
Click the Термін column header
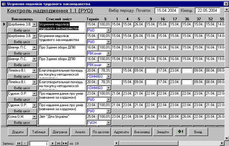point(93,19)
